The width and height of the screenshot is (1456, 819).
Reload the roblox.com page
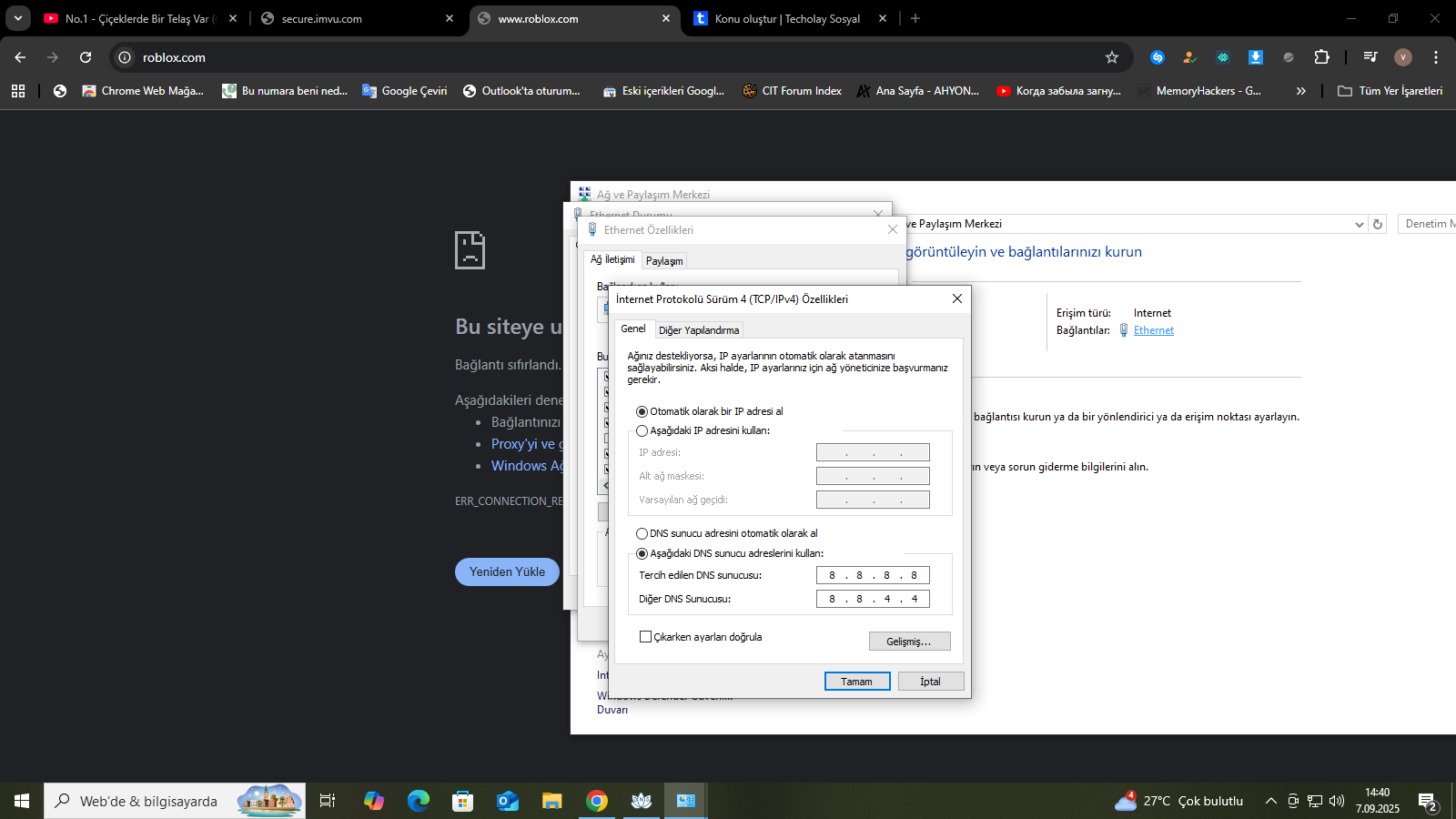(x=86, y=57)
